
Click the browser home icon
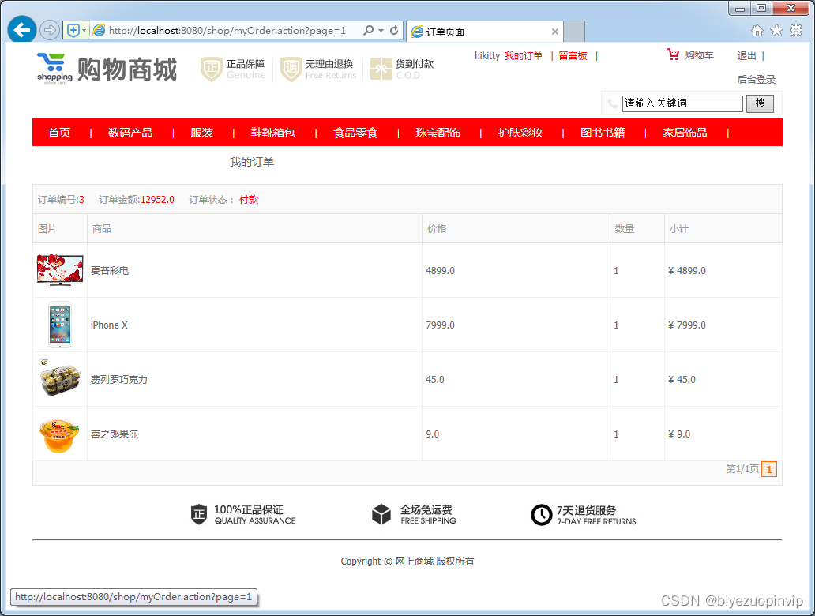757,31
